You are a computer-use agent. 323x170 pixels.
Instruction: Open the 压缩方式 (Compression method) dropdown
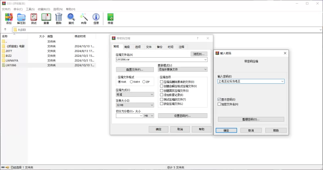click(x=135, y=94)
